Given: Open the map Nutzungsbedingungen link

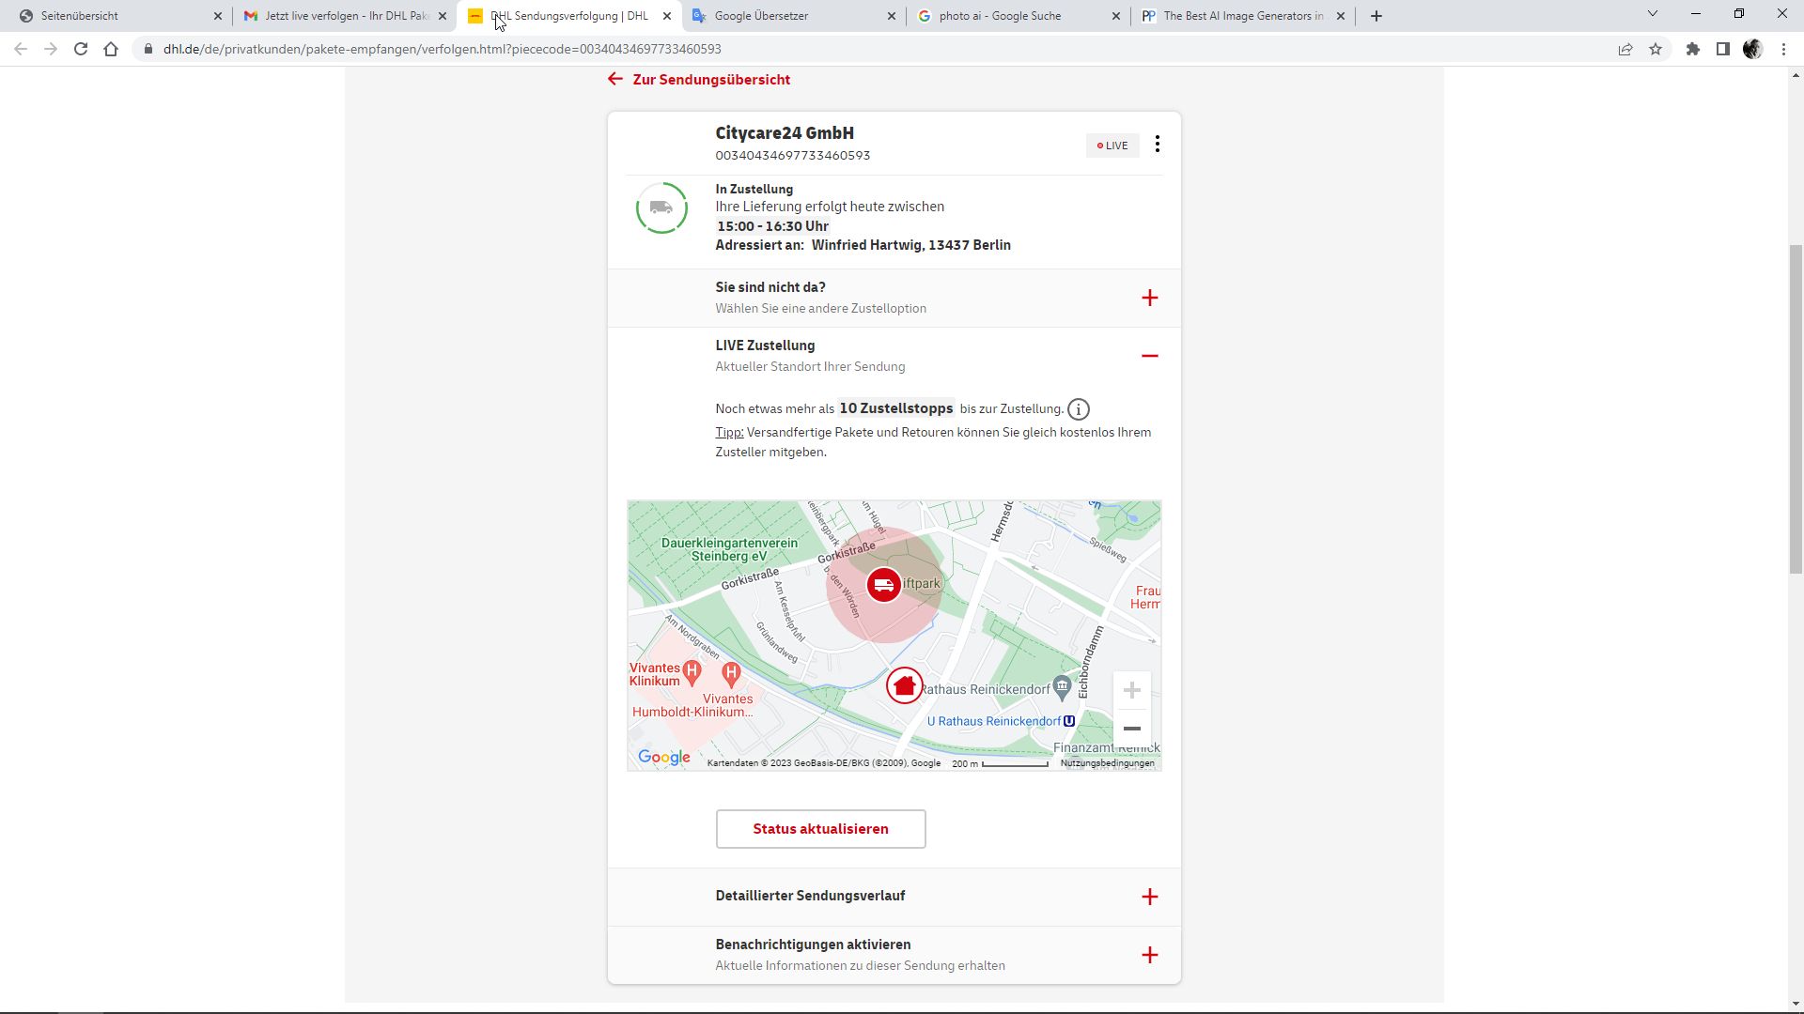Looking at the screenshot, I should [1108, 763].
